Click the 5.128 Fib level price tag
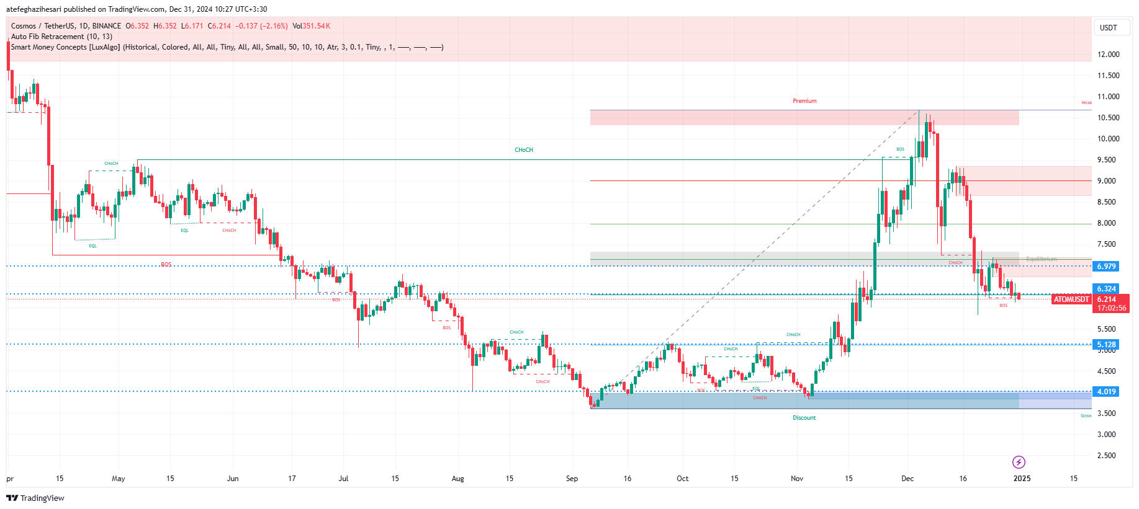1139x509 pixels. pyautogui.click(x=1106, y=345)
